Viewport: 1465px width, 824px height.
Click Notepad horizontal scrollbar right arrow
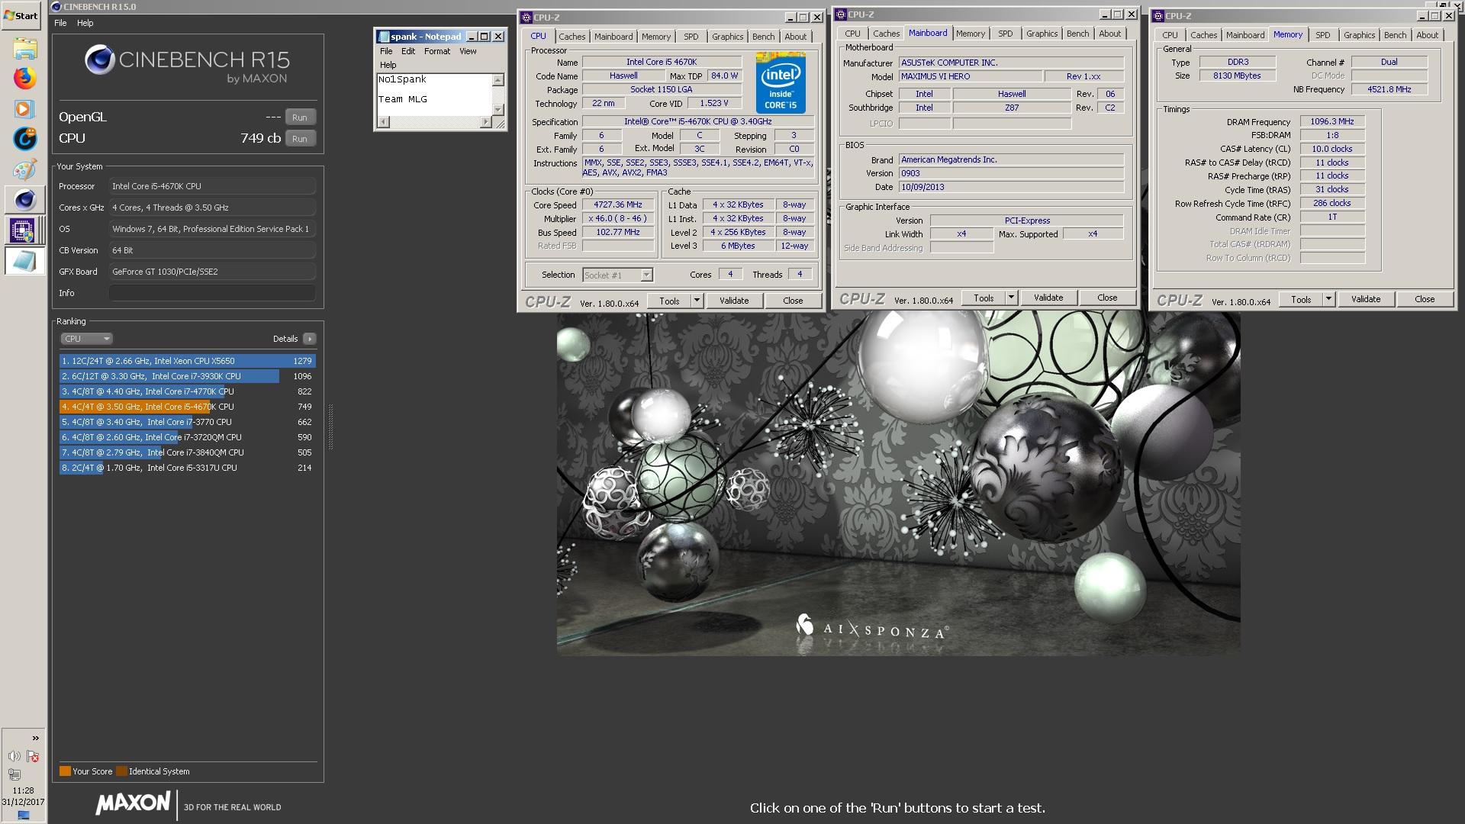pyautogui.click(x=485, y=122)
